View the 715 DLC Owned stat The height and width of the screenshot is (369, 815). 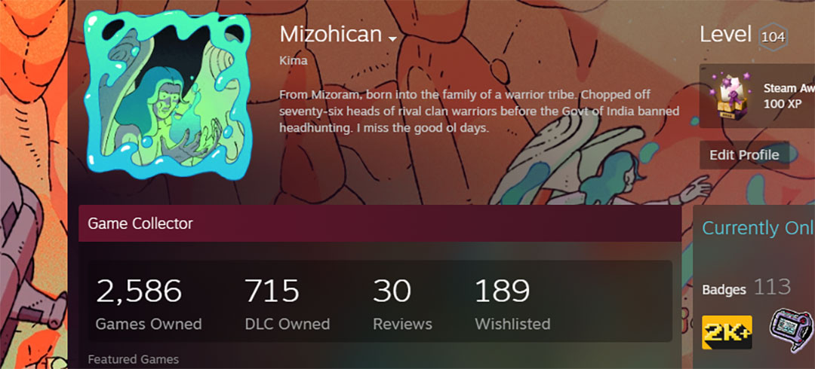click(x=288, y=304)
